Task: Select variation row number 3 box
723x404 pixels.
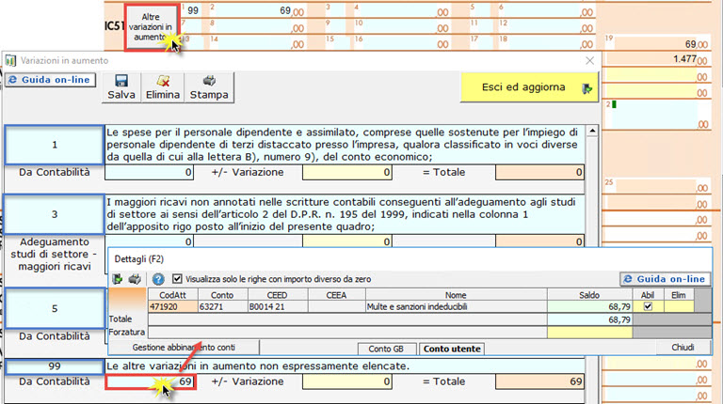Action: click(x=55, y=214)
